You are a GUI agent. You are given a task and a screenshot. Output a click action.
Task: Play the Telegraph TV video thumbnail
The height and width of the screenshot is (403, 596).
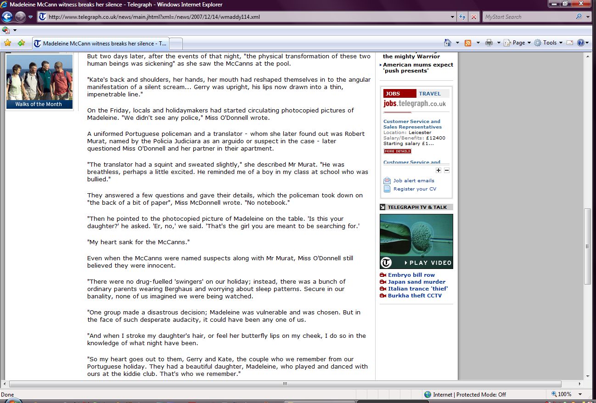[x=416, y=241]
